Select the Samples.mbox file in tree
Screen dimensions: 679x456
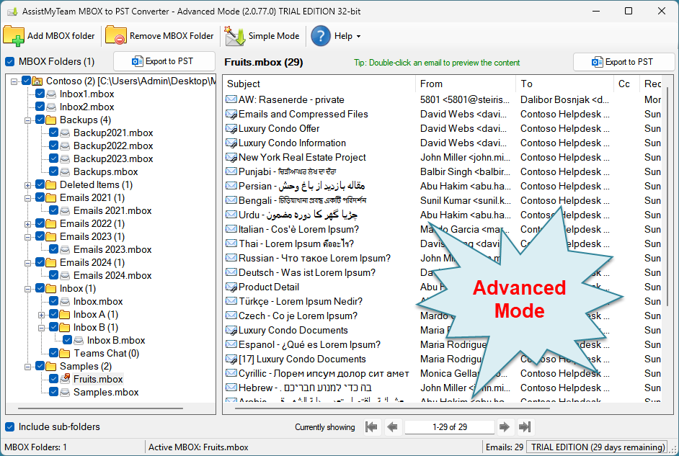click(106, 392)
